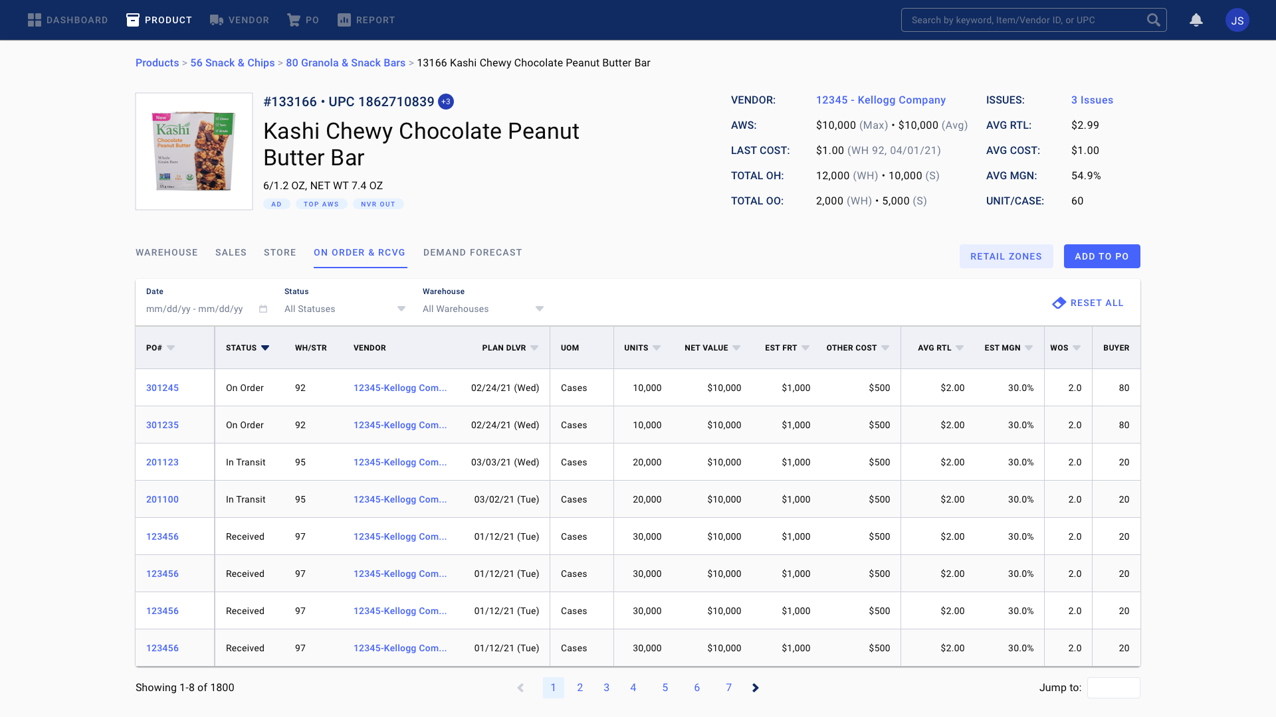Click the Jump to page input field
The width and height of the screenshot is (1276, 717).
pyautogui.click(x=1113, y=688)
